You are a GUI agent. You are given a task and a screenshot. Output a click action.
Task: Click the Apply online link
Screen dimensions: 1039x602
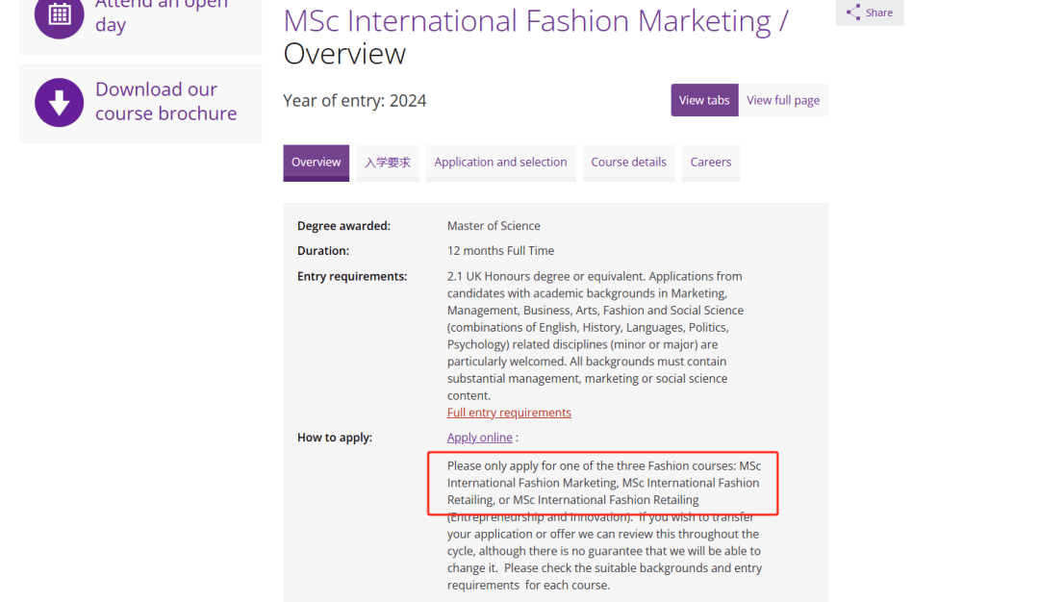pyautogui.click(x=479, y=438)
